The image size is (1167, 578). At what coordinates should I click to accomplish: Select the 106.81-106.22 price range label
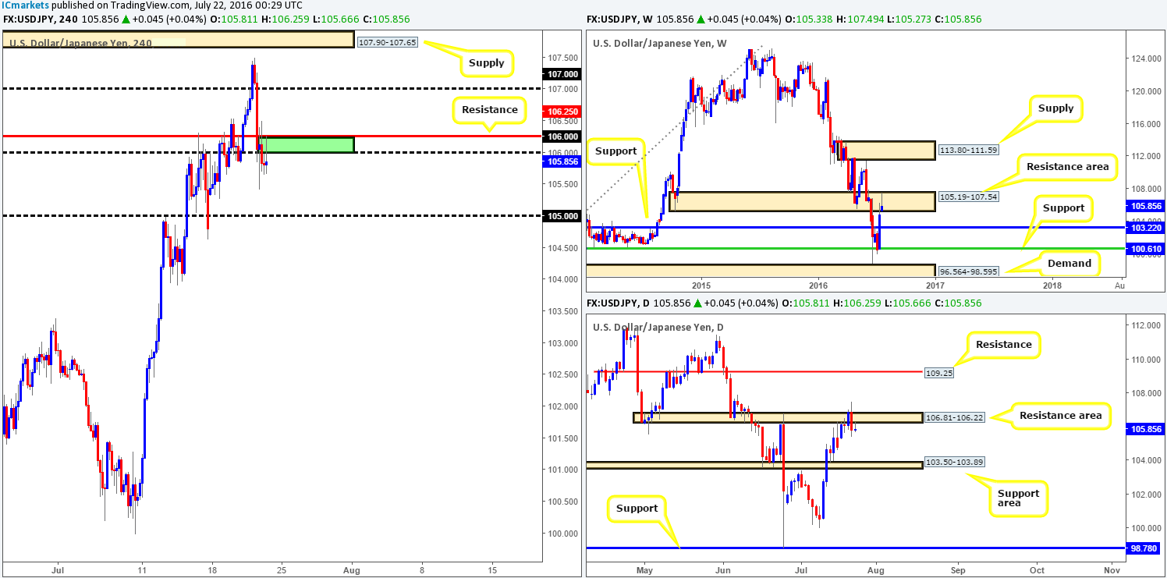point(954,418)
